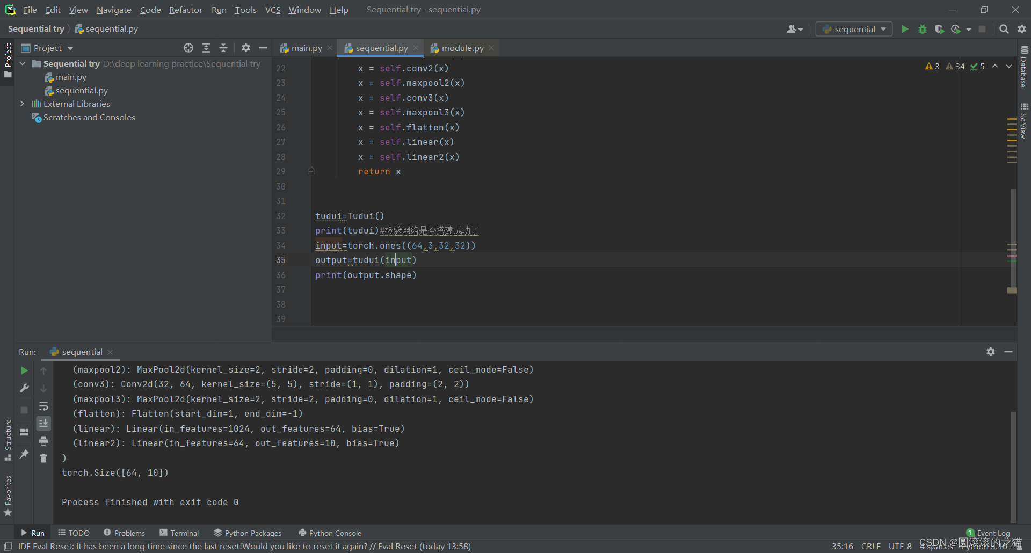Collapse all in Project panel

click(223, 48)
